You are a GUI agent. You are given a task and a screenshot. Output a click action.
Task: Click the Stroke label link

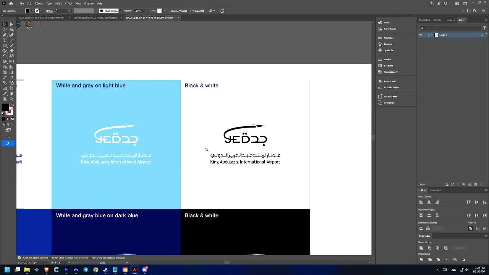point(49,11)
